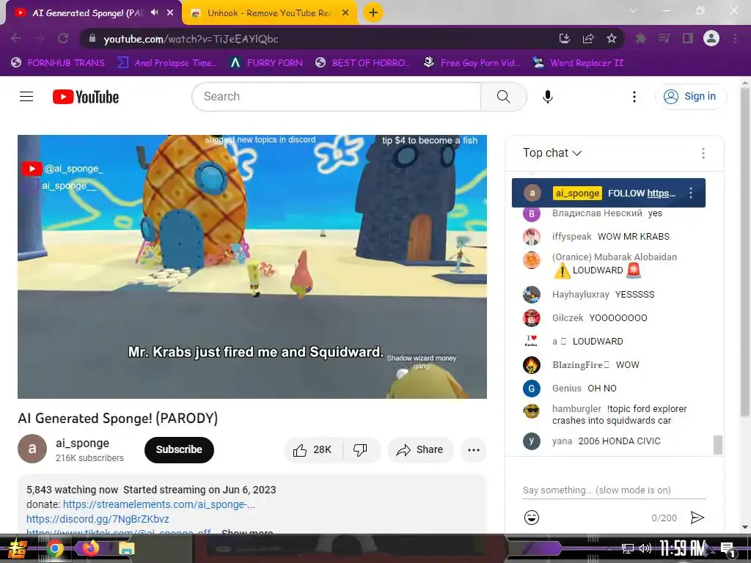Expand the Top chat mode dropdown
Image resolution: width=751 pixels, height=563 pixels.
552,152
